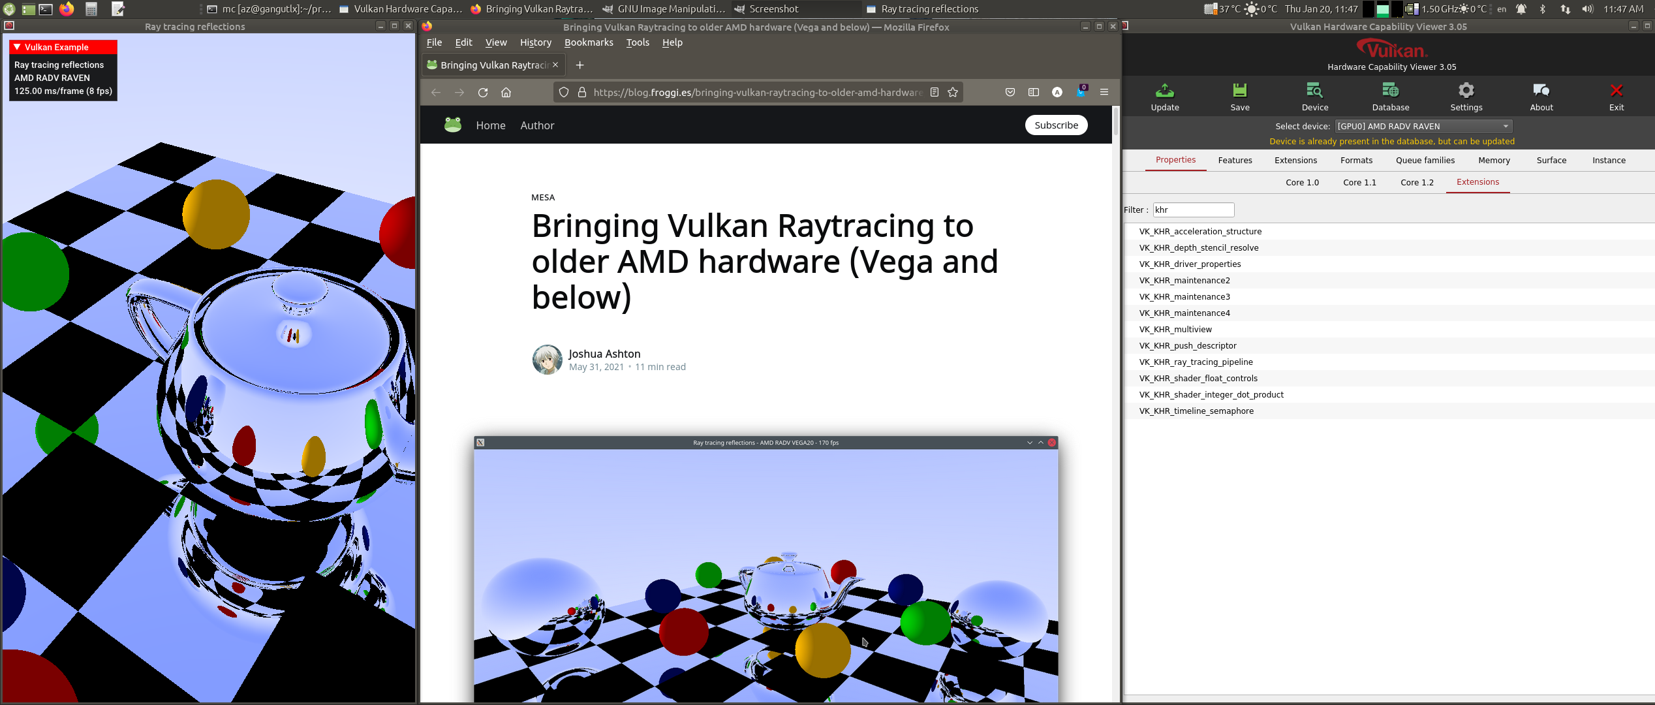This screenshot has width=1655, height=705.
Task: Open the History menu in Firefox
Action: click(536, 42)
